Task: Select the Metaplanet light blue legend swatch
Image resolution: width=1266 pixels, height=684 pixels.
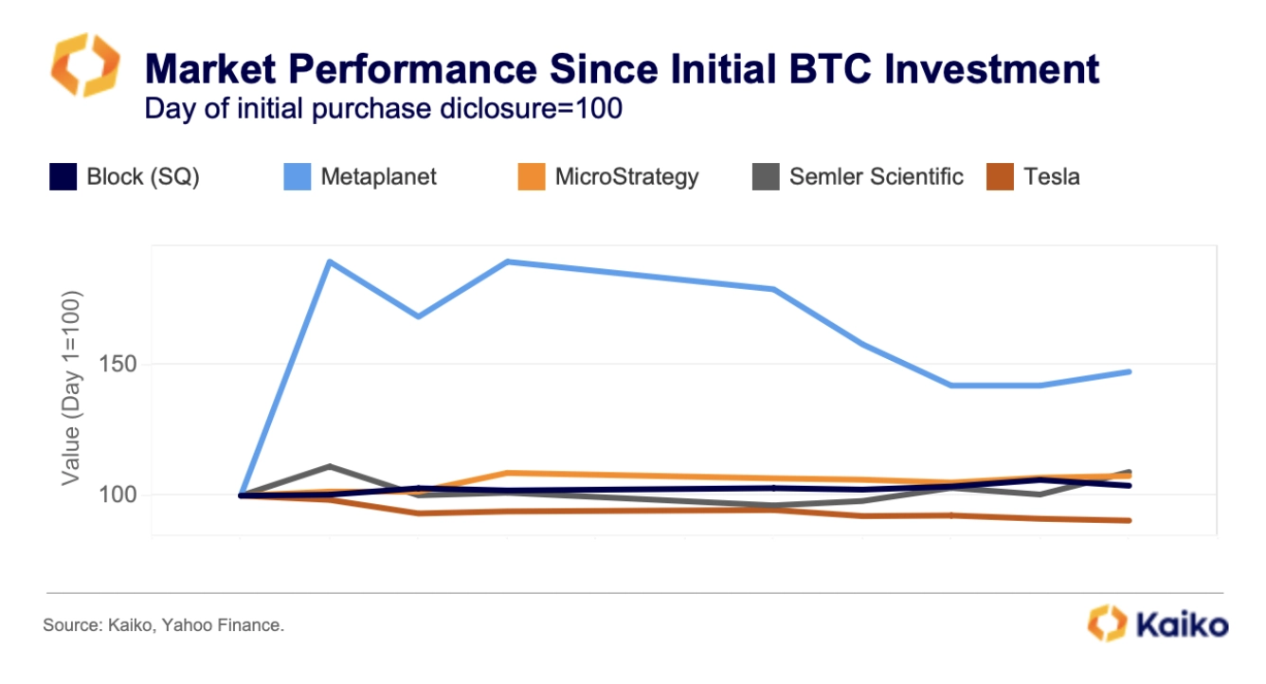Action: (x=297, y=177)
